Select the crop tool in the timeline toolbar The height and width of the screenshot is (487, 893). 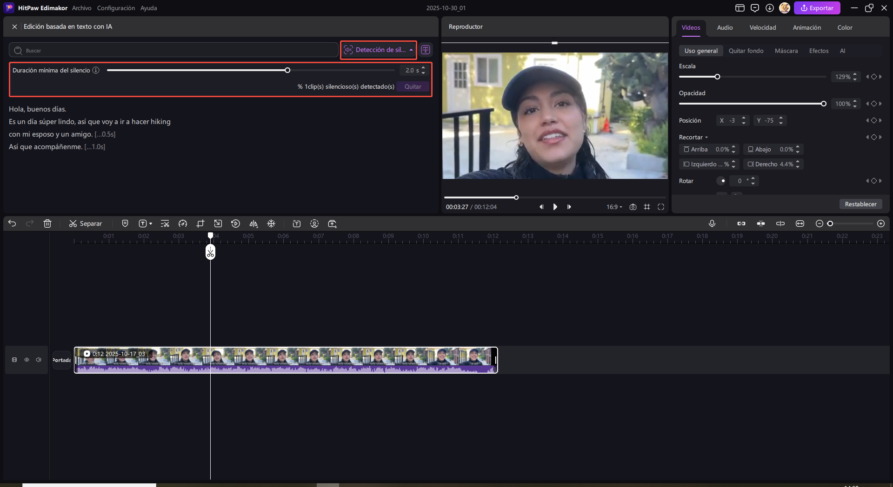(x=200, y=224)
